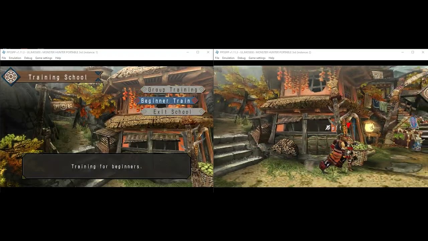Select Group Training option
428x241 pixels.
[x=173, y=90]
